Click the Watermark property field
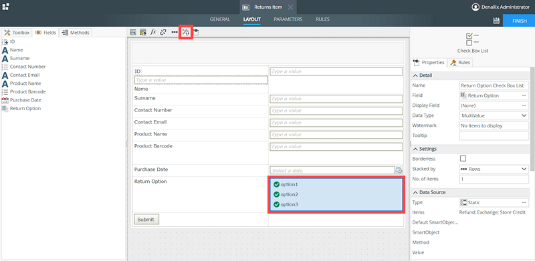Screen dimensions: 535x261 (x=494, y=125)
